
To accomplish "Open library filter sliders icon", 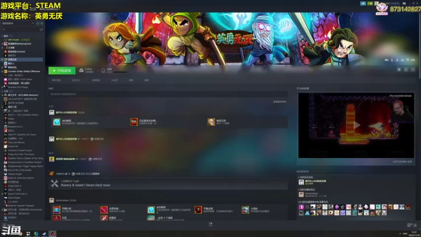I will [x=41, y=29].
